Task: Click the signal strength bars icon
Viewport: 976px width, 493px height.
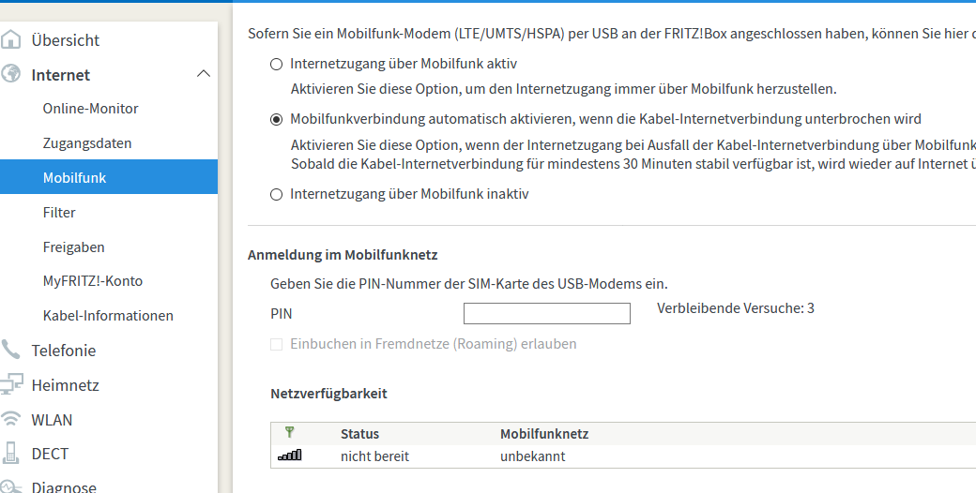Action: pyautogui.click(x=289, y=456)
